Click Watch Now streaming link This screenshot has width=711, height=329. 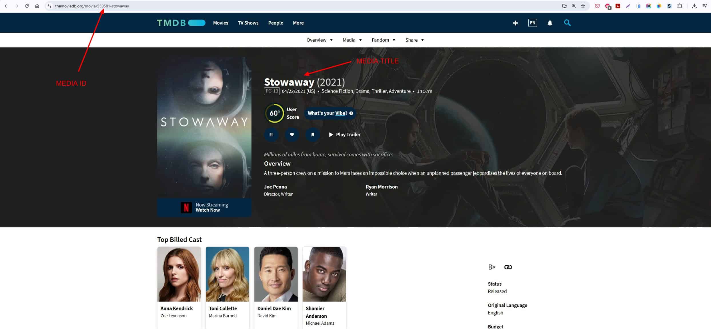pyautogui.click(x=208, y=210)
